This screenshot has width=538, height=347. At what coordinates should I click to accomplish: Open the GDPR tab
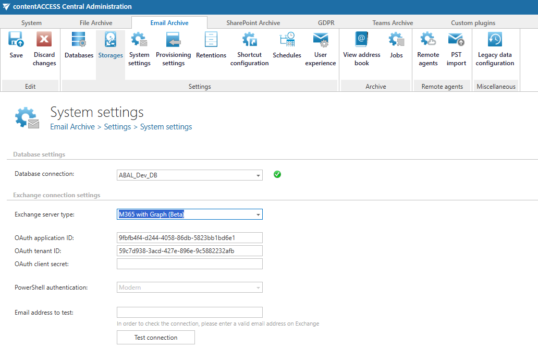(326, 22)
